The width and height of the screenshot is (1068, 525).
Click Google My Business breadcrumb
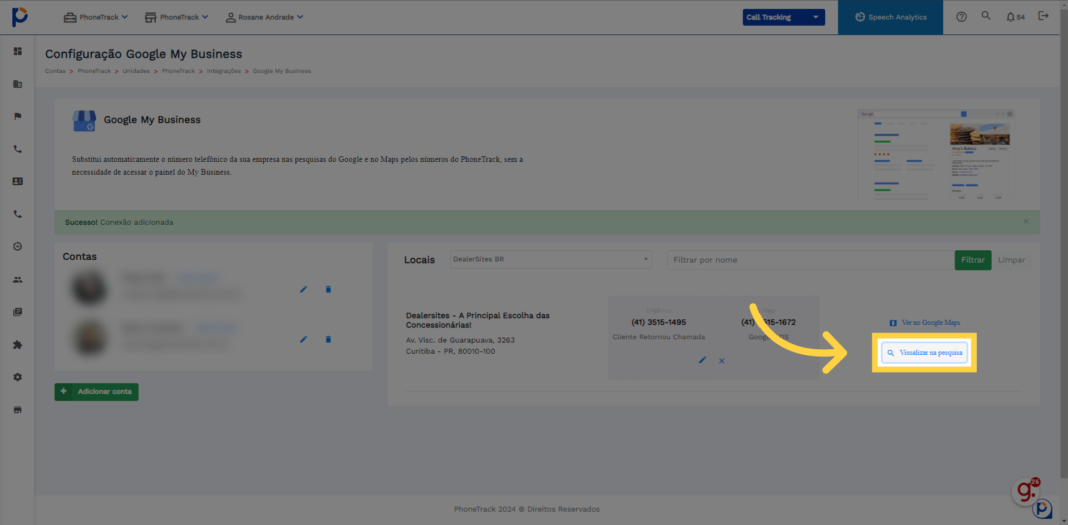tap(282, 71)
